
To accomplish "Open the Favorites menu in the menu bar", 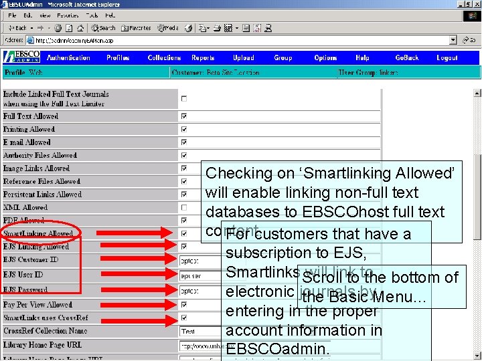I will point(68,15).
